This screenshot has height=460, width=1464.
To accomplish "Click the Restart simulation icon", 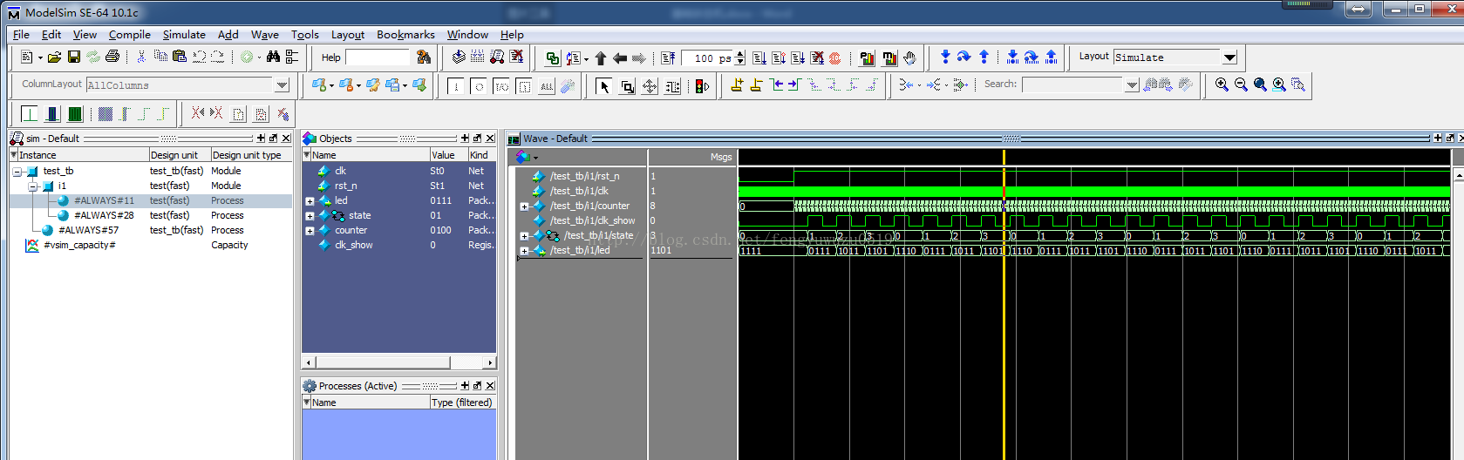I will 668,58.
